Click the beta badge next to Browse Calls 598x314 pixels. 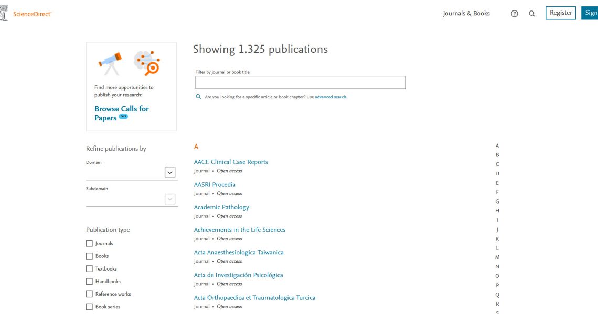(123, 116)
